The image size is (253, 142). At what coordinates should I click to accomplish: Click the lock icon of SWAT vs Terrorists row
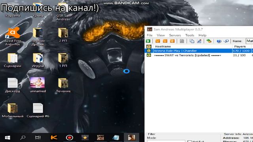149,55
